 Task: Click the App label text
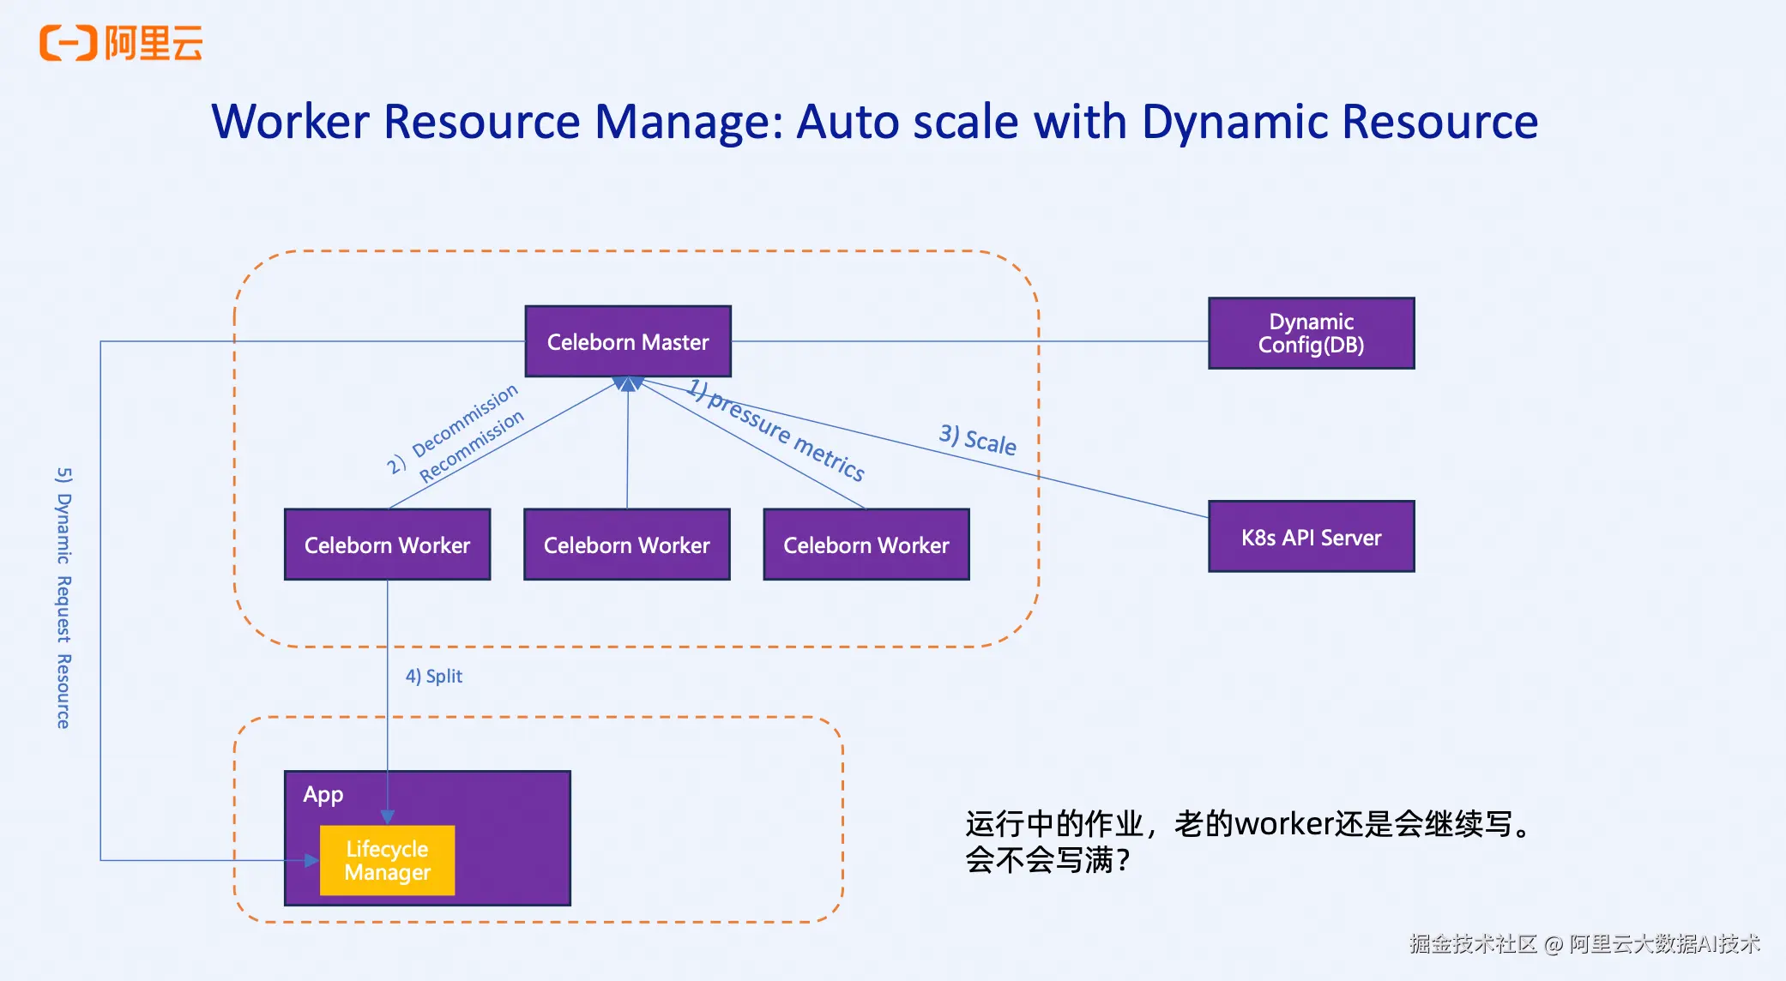pos(323,794)
